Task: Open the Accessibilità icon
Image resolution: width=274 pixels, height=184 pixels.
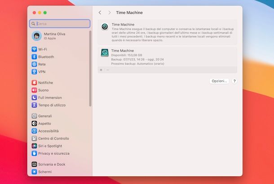Action: tap(34, 131)
